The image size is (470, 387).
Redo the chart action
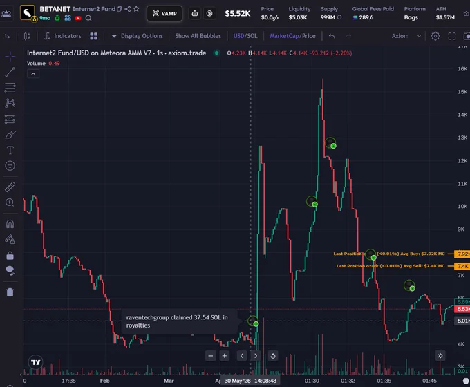pos(348,36)
